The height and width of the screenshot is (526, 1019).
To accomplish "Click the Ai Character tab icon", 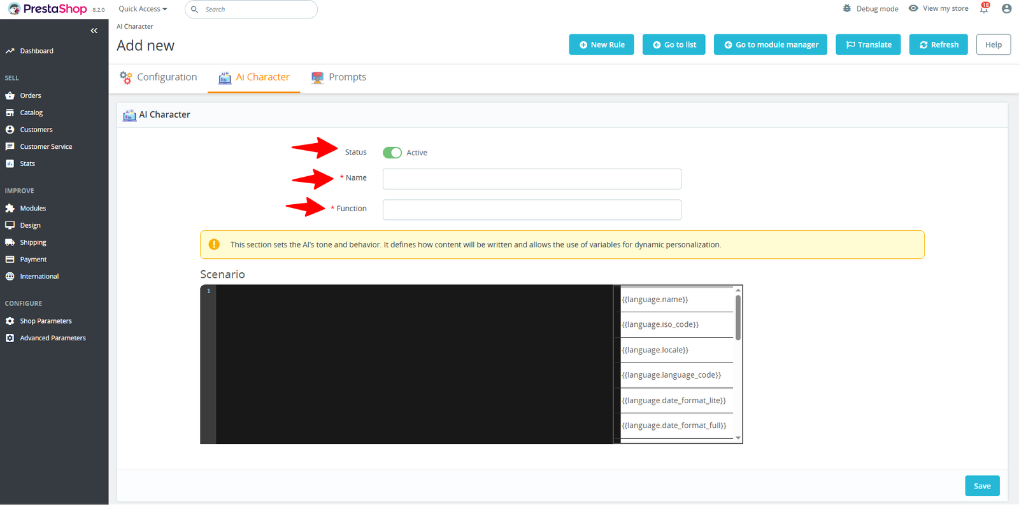I will 225,78.
